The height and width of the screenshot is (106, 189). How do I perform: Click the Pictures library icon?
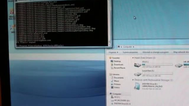pos(112,84)
